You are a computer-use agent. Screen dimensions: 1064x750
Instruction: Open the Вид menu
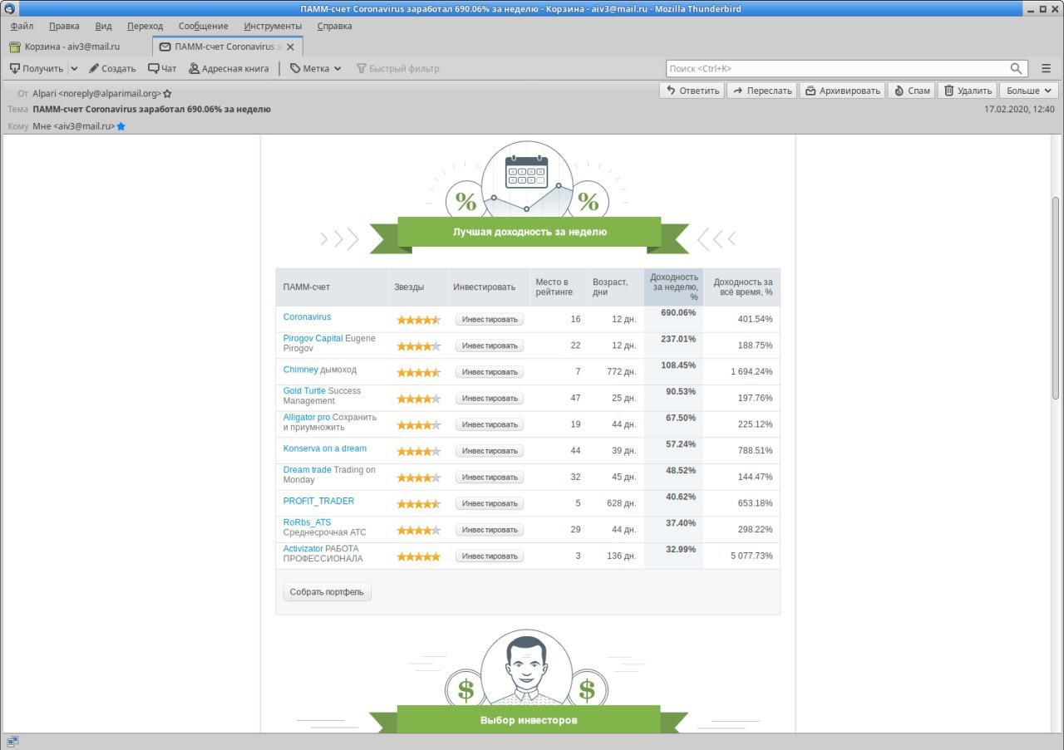tap(103, 26)
